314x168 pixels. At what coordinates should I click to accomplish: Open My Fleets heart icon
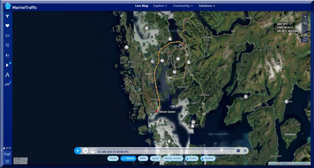(8, 26)
